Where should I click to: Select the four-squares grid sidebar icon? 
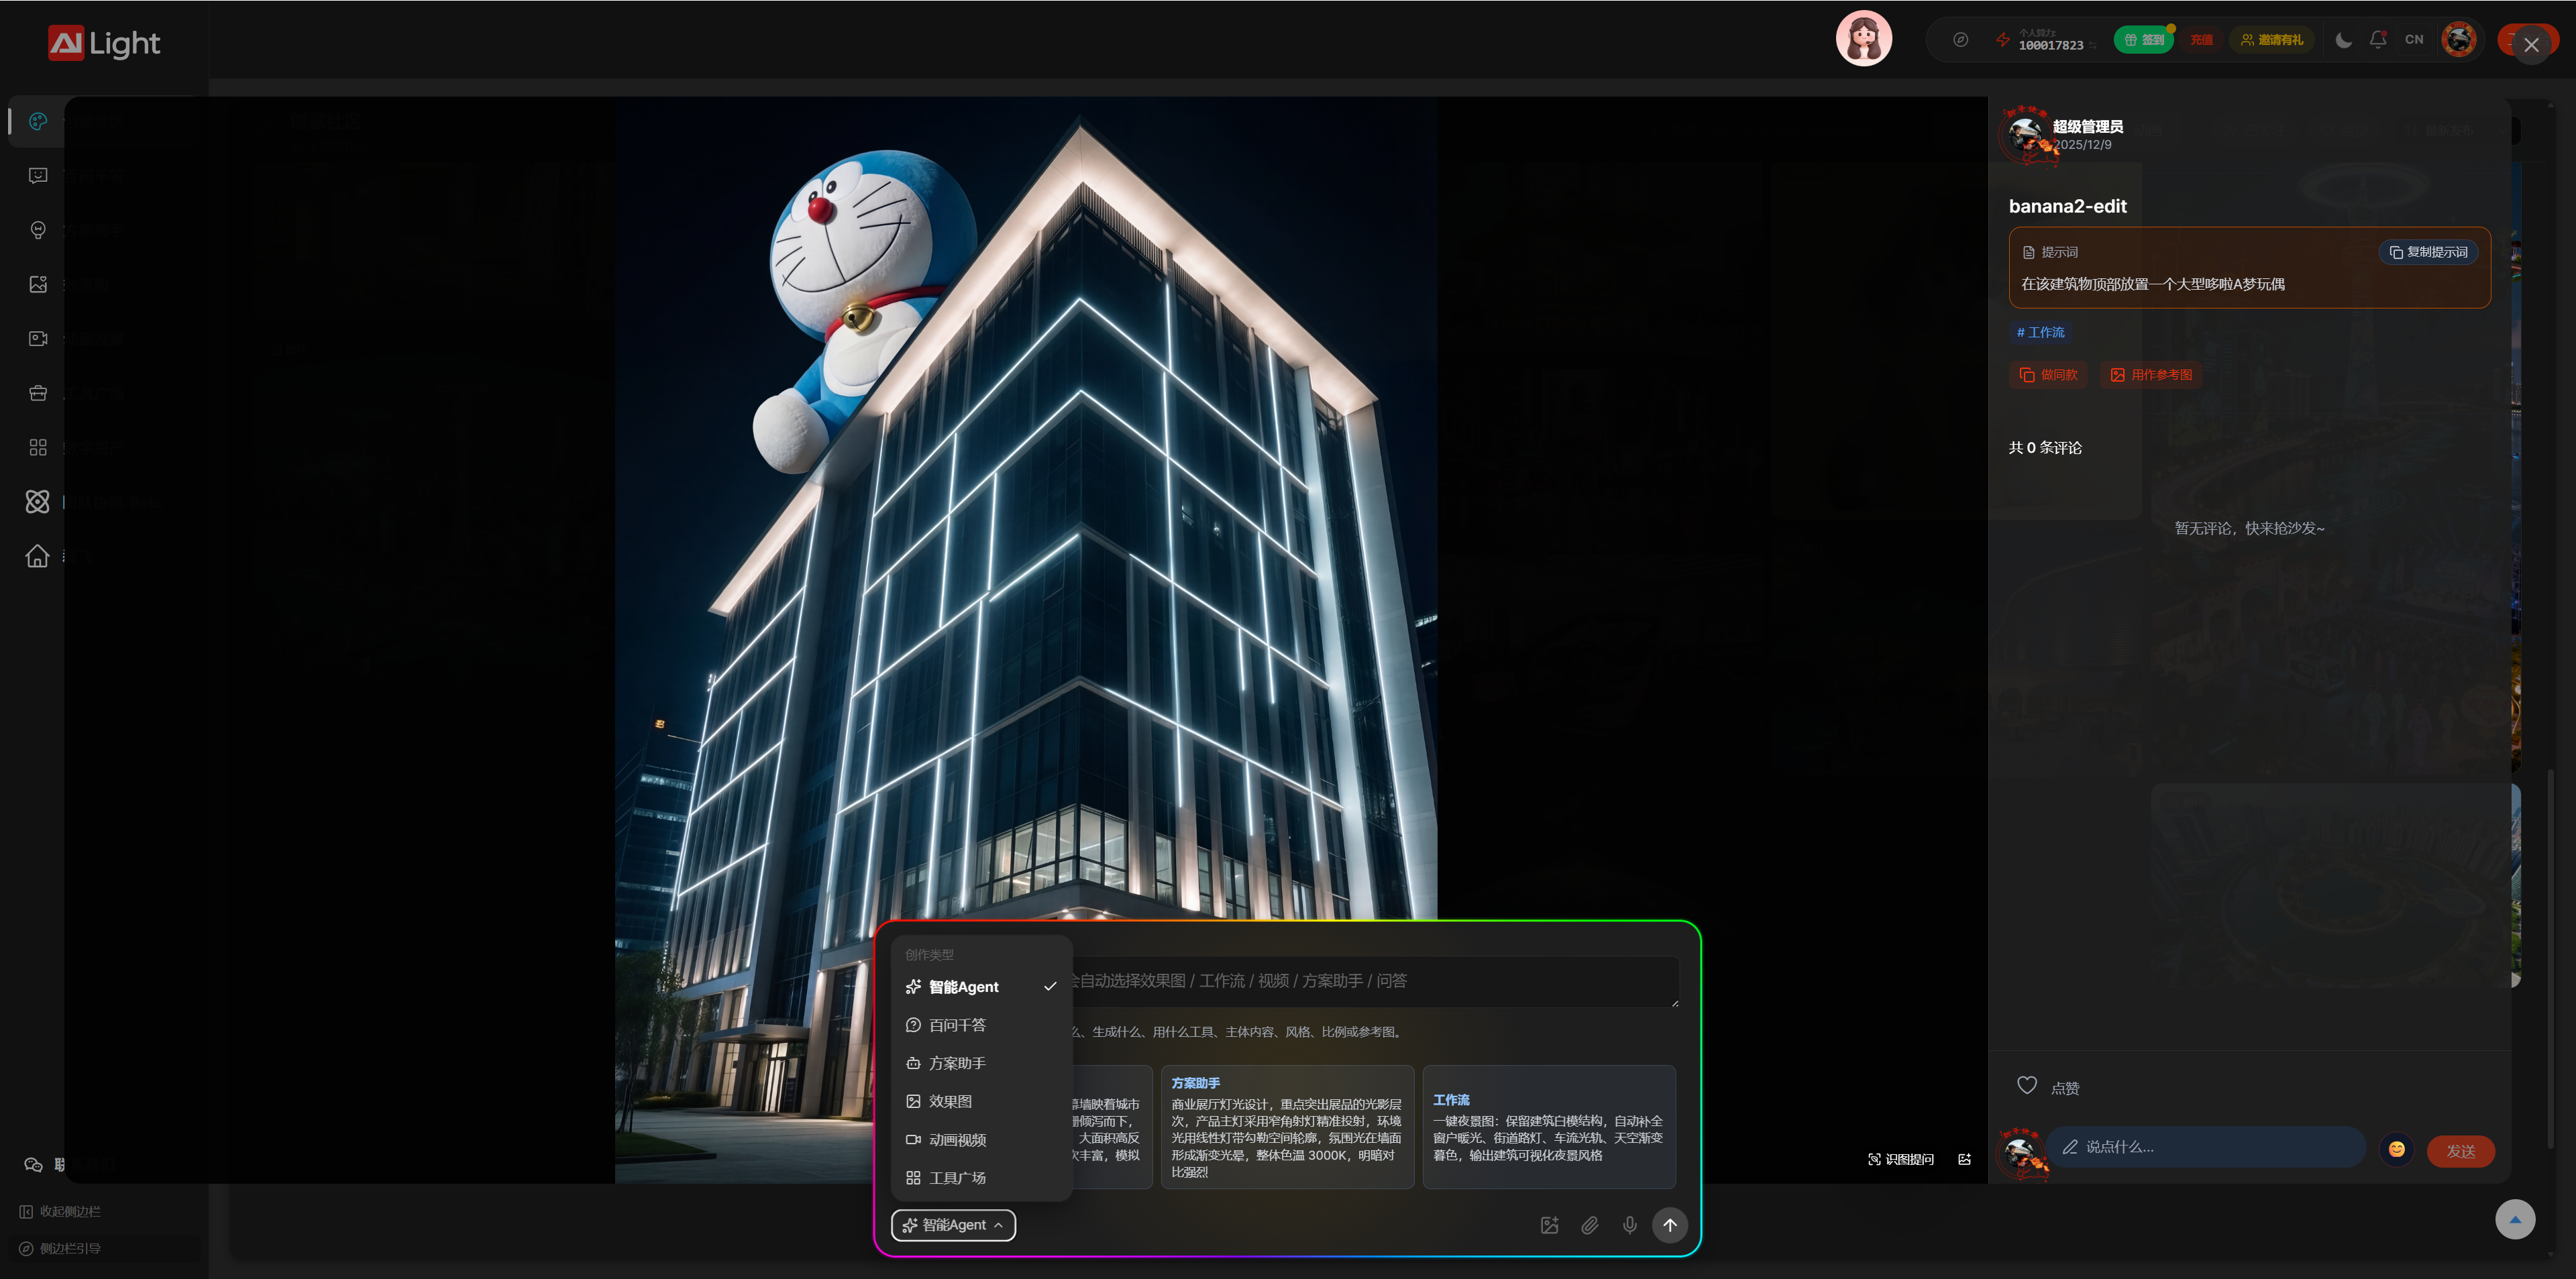(38, 447)
